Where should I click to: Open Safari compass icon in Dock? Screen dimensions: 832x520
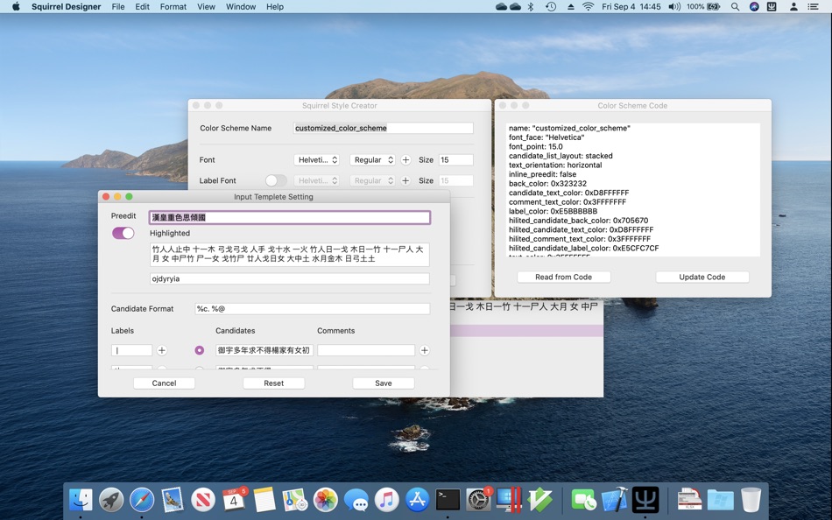click(x=142, y=499)
